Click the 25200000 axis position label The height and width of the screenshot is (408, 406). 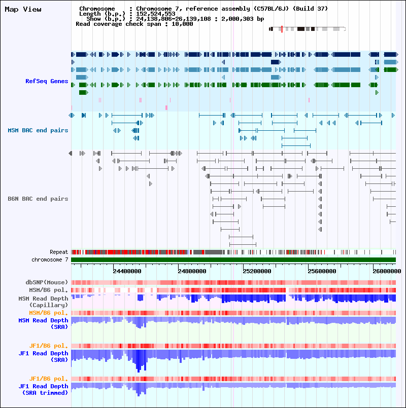tap(257, 271)
